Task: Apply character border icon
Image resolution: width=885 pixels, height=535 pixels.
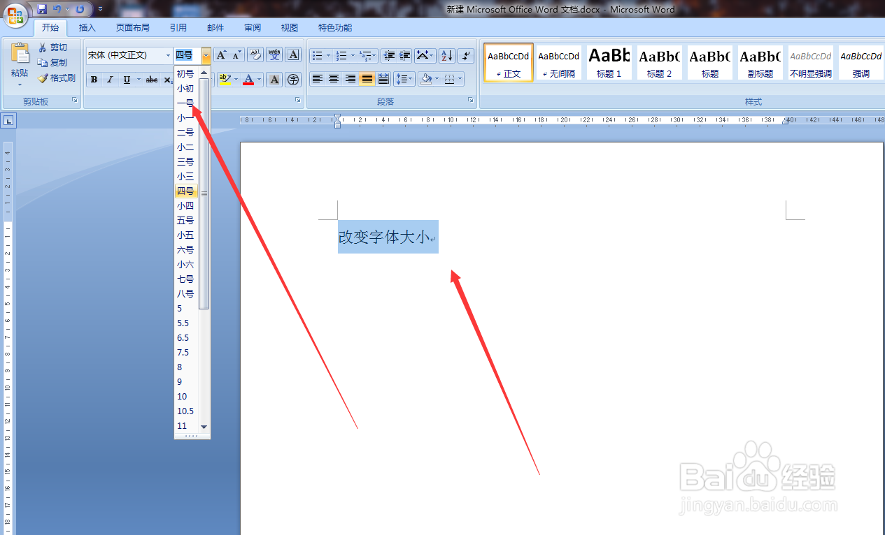Action: (293, 55)
